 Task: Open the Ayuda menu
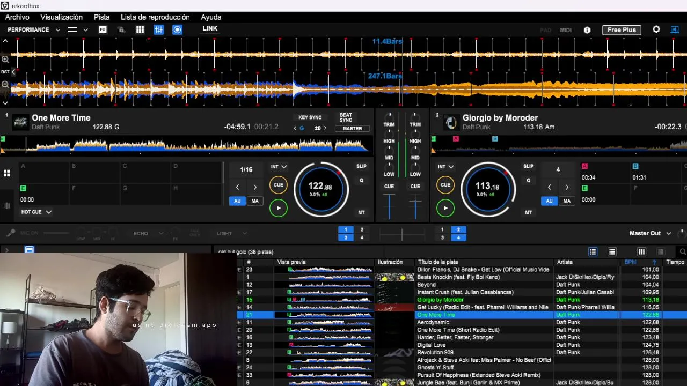211,17
